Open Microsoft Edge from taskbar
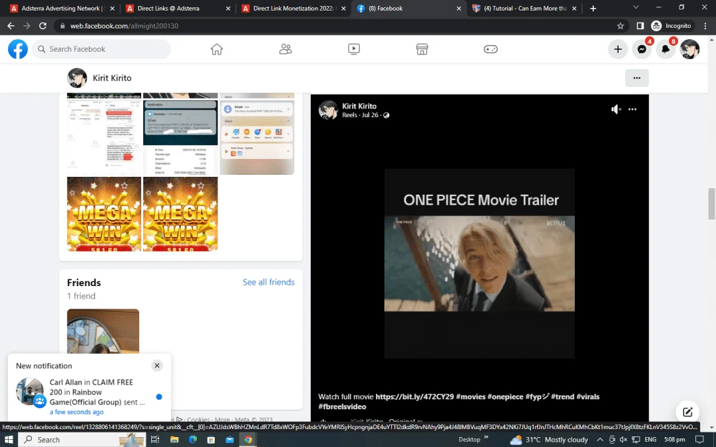Viewport: 716px width, 447px height. [193, 440]
